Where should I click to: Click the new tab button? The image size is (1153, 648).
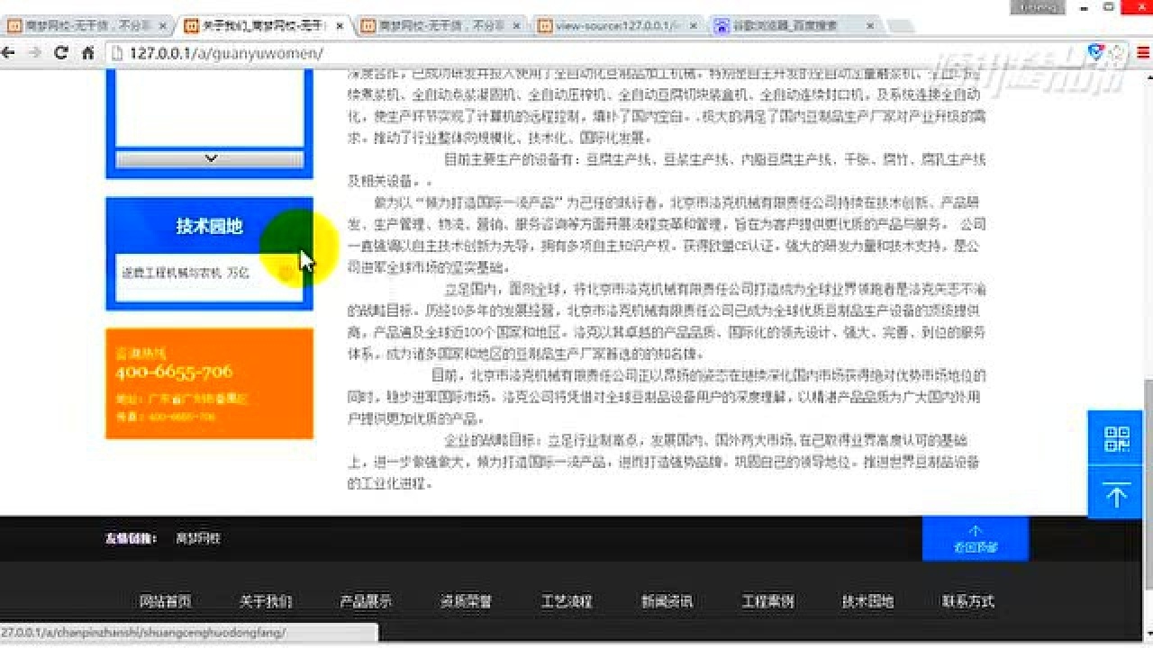click(x=901, y=26)
